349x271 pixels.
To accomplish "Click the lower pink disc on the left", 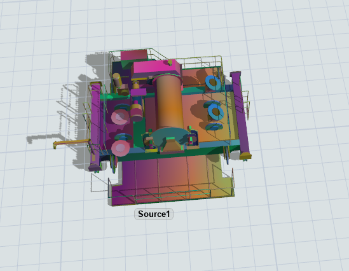I will 120,148.
